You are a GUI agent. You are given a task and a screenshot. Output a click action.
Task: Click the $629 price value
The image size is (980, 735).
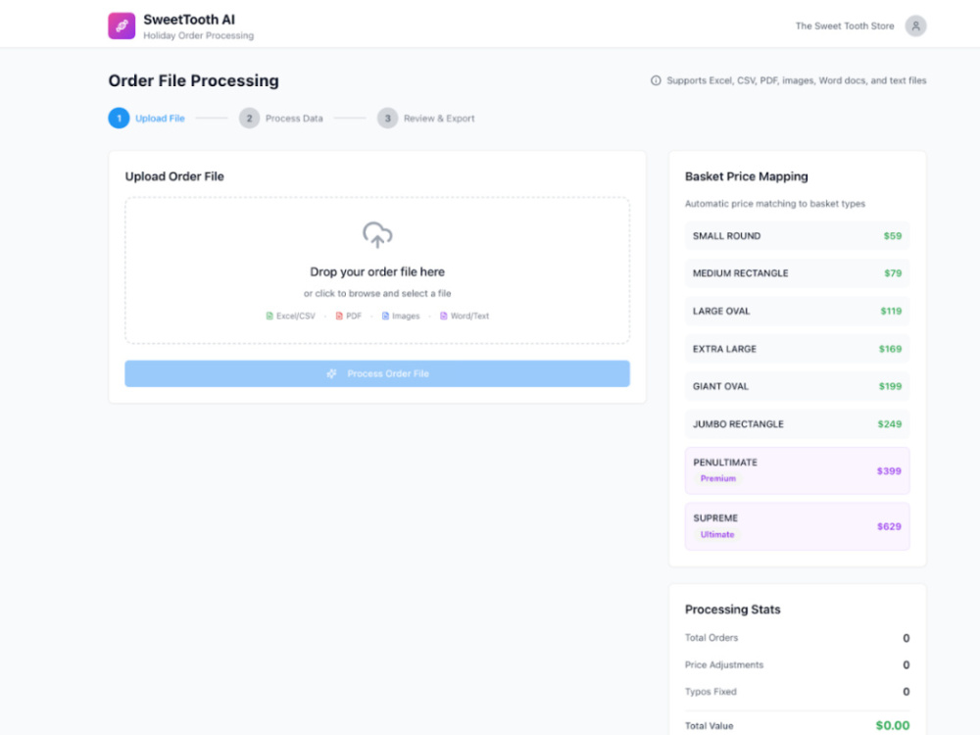[x=889, y=526]
